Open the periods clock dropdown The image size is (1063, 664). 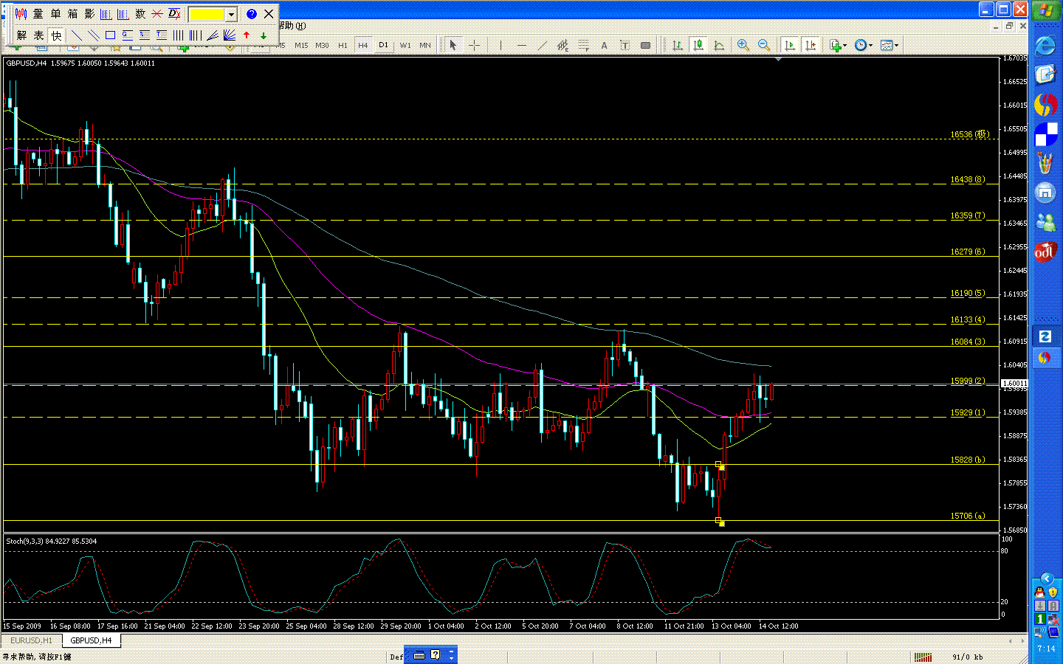pyautogui.click(x=863, y=46)
